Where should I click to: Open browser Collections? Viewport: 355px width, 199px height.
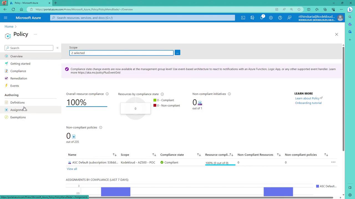click(x=325, y=9)
